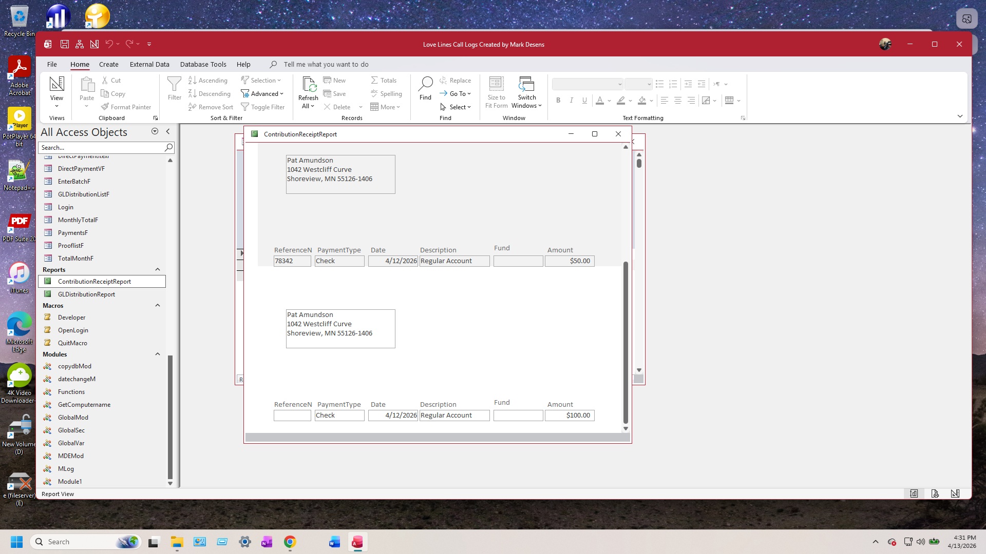Click the navigation pane Search box

click(x=102, y=148)
